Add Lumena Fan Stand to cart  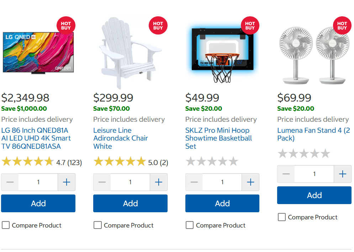point(314,195)
